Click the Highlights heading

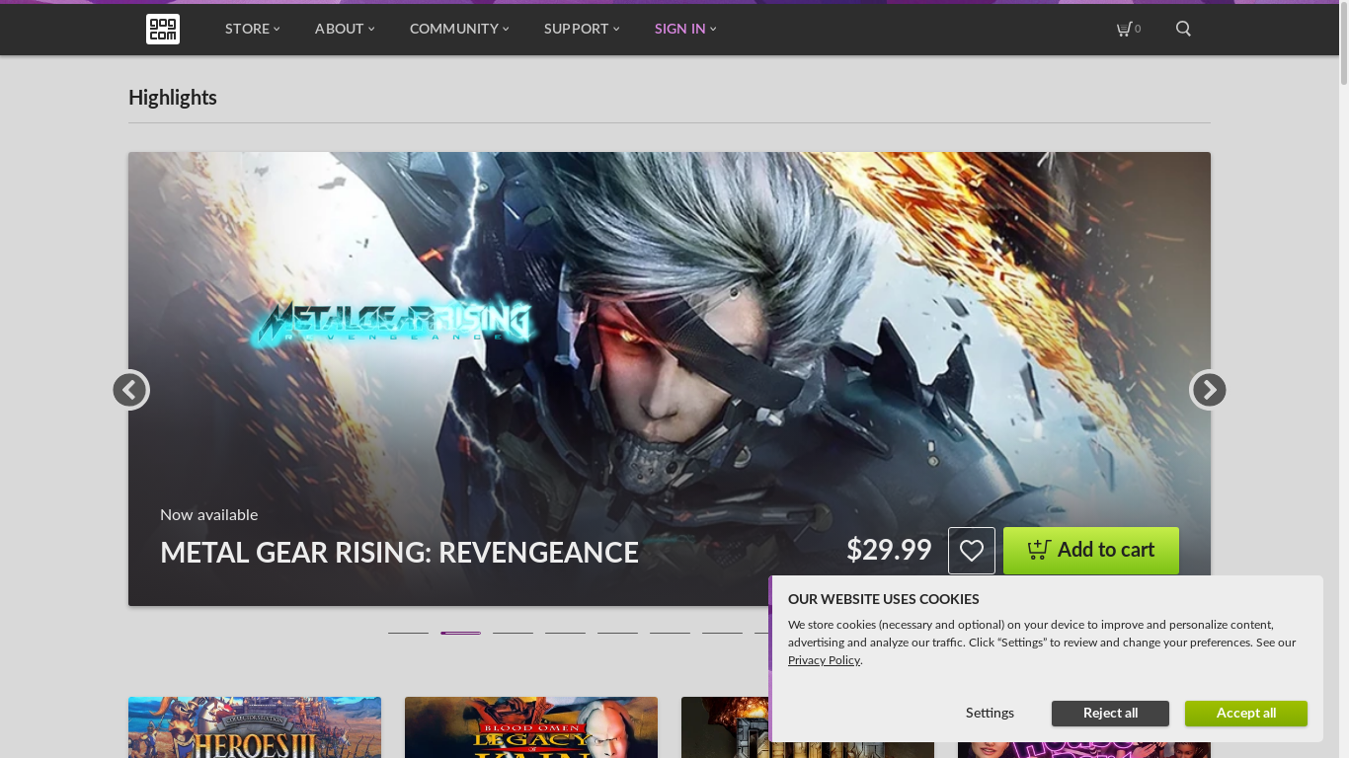(x=173, y=98)
